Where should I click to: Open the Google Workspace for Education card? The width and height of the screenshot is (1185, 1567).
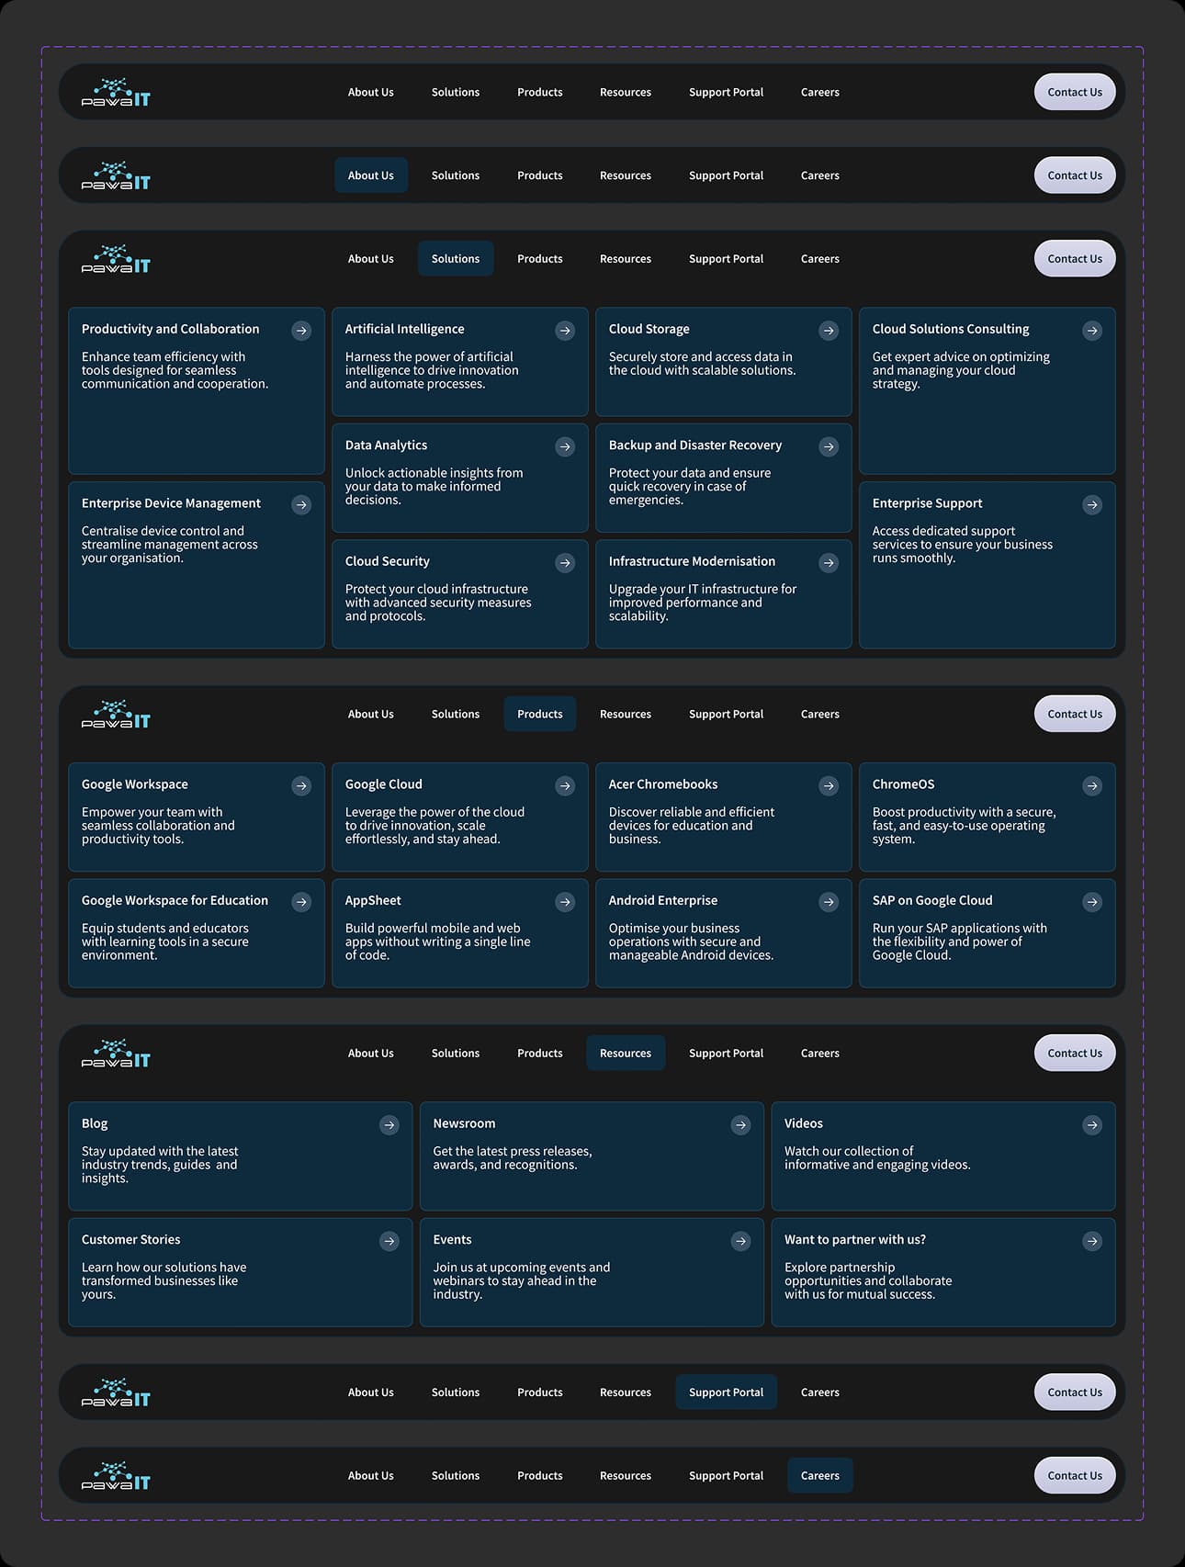(175, 901)
